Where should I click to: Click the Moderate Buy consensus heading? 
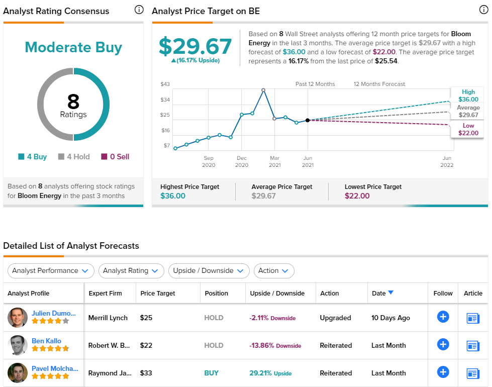coord(73,47)
